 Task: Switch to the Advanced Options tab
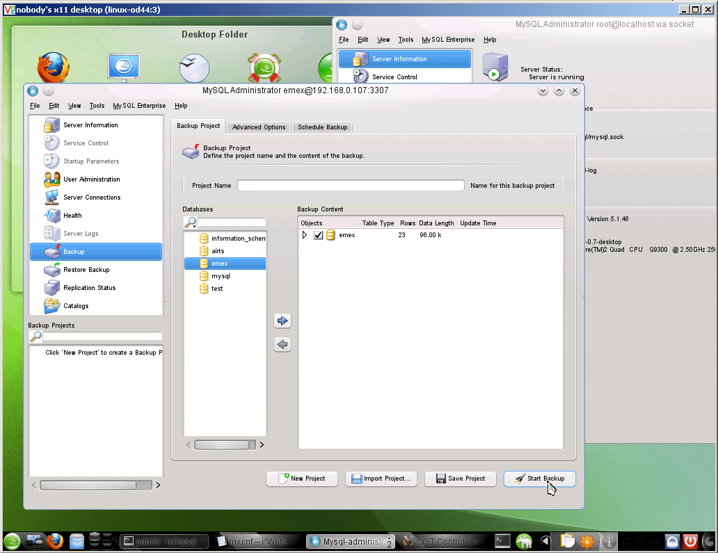click(x=259, y=127)
